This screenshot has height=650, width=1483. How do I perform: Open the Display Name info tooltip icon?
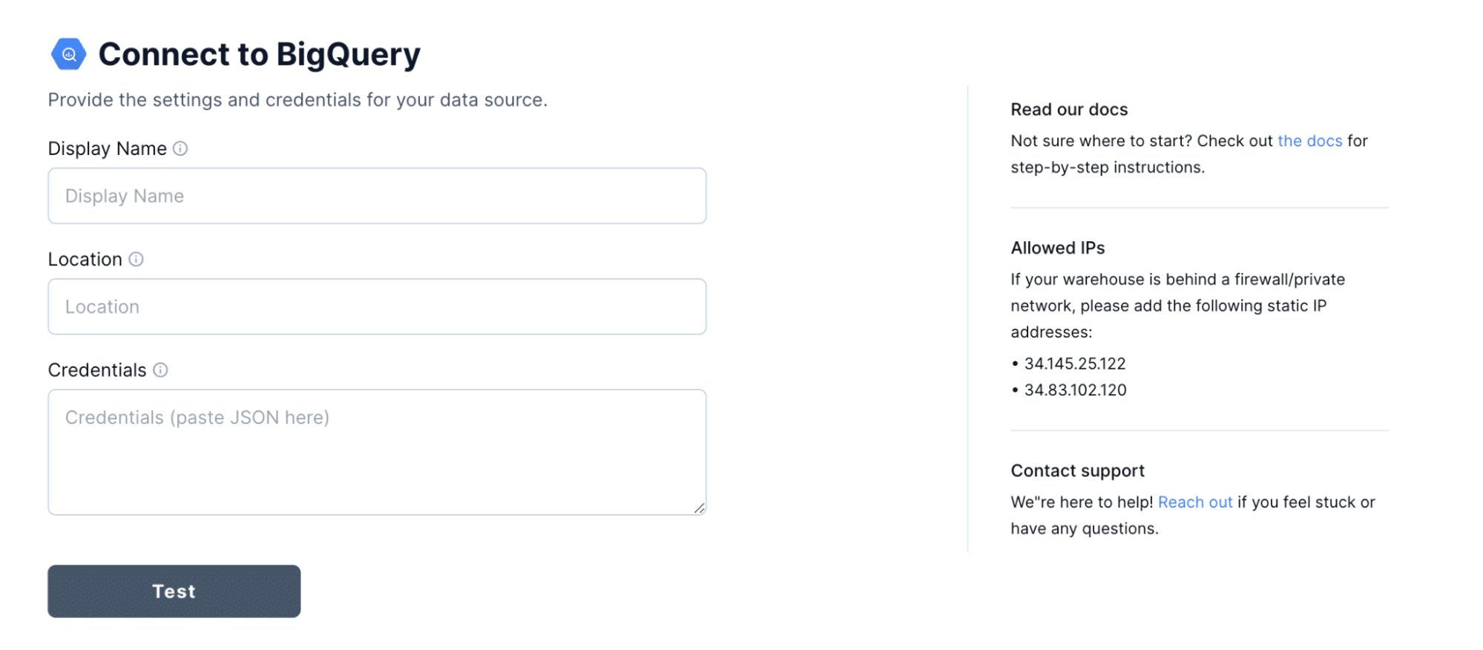180,148
